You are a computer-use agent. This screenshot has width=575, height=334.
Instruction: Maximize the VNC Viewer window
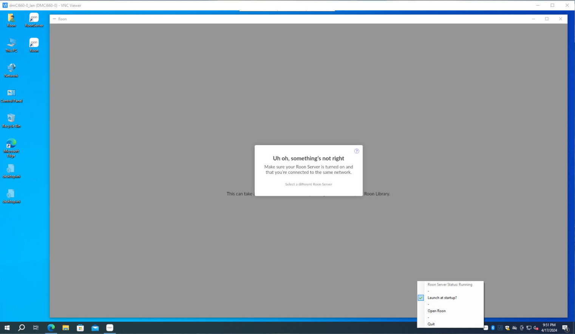pyautogui.click(x=552, y=5)
